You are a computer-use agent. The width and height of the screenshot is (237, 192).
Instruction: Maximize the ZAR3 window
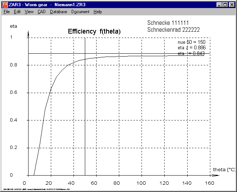point(225,4)
